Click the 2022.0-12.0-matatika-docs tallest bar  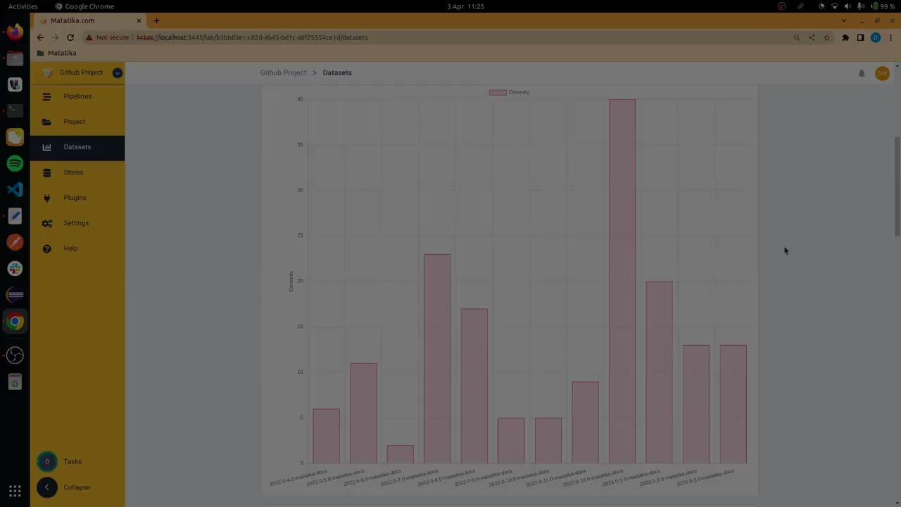[622, 281]
